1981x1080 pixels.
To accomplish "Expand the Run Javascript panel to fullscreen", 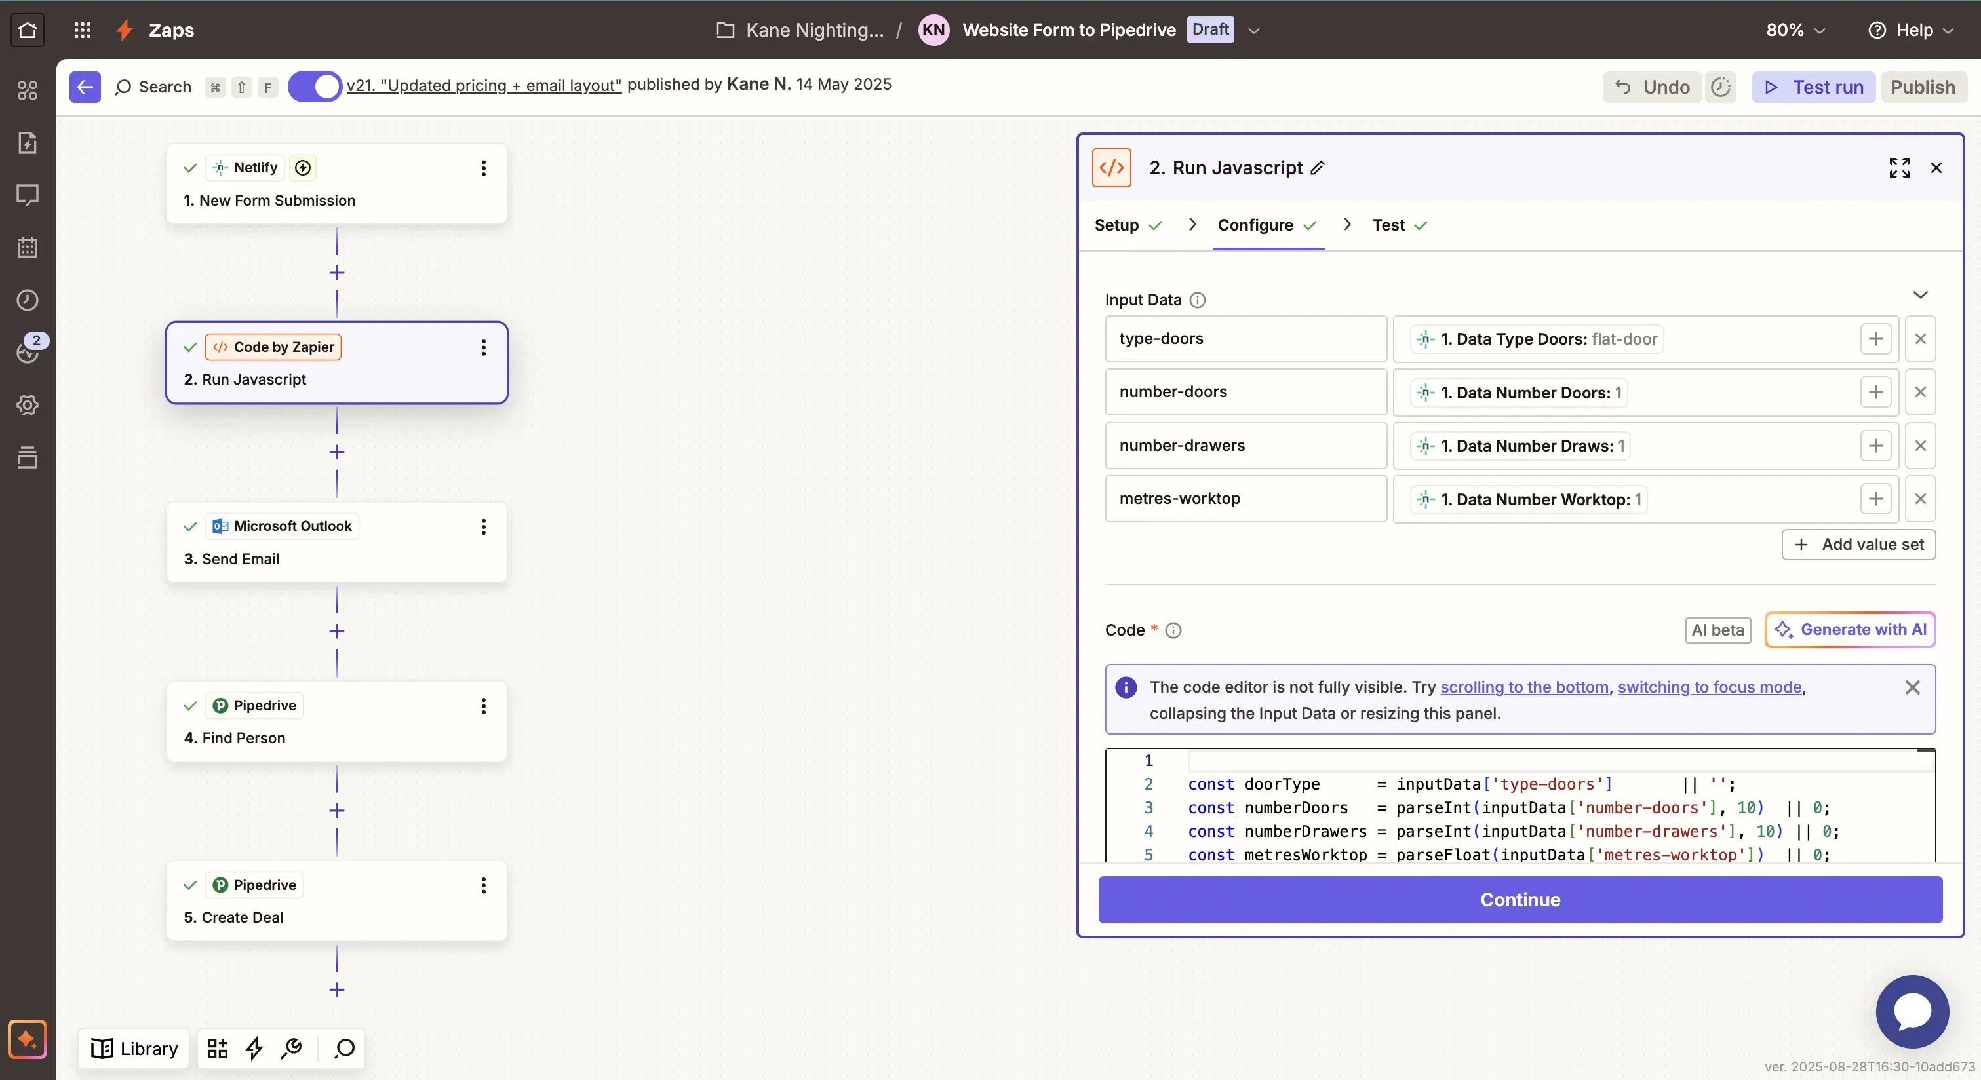I will [1900, 168].
